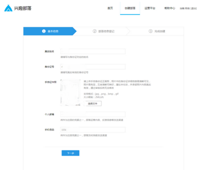This screenshot has width=203, height=170.
Task: Select the 完成创建 step label
Action: point(160,31)
